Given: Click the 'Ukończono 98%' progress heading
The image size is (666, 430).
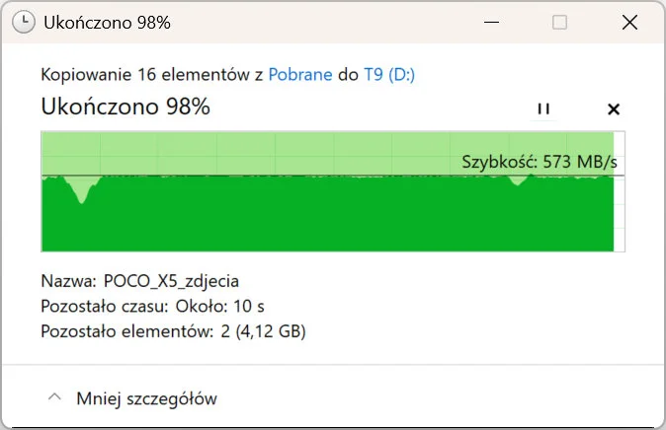Looking at the screenshot, I should [x=125, y=107].
